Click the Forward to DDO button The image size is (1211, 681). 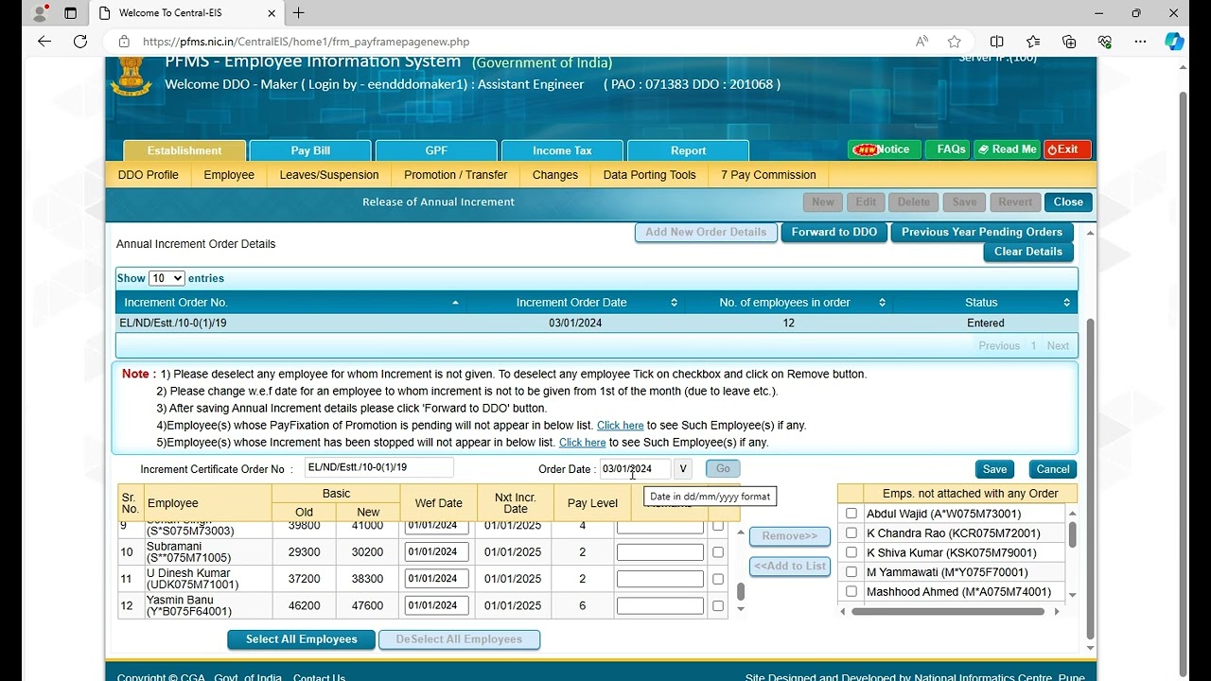[834, 232]
